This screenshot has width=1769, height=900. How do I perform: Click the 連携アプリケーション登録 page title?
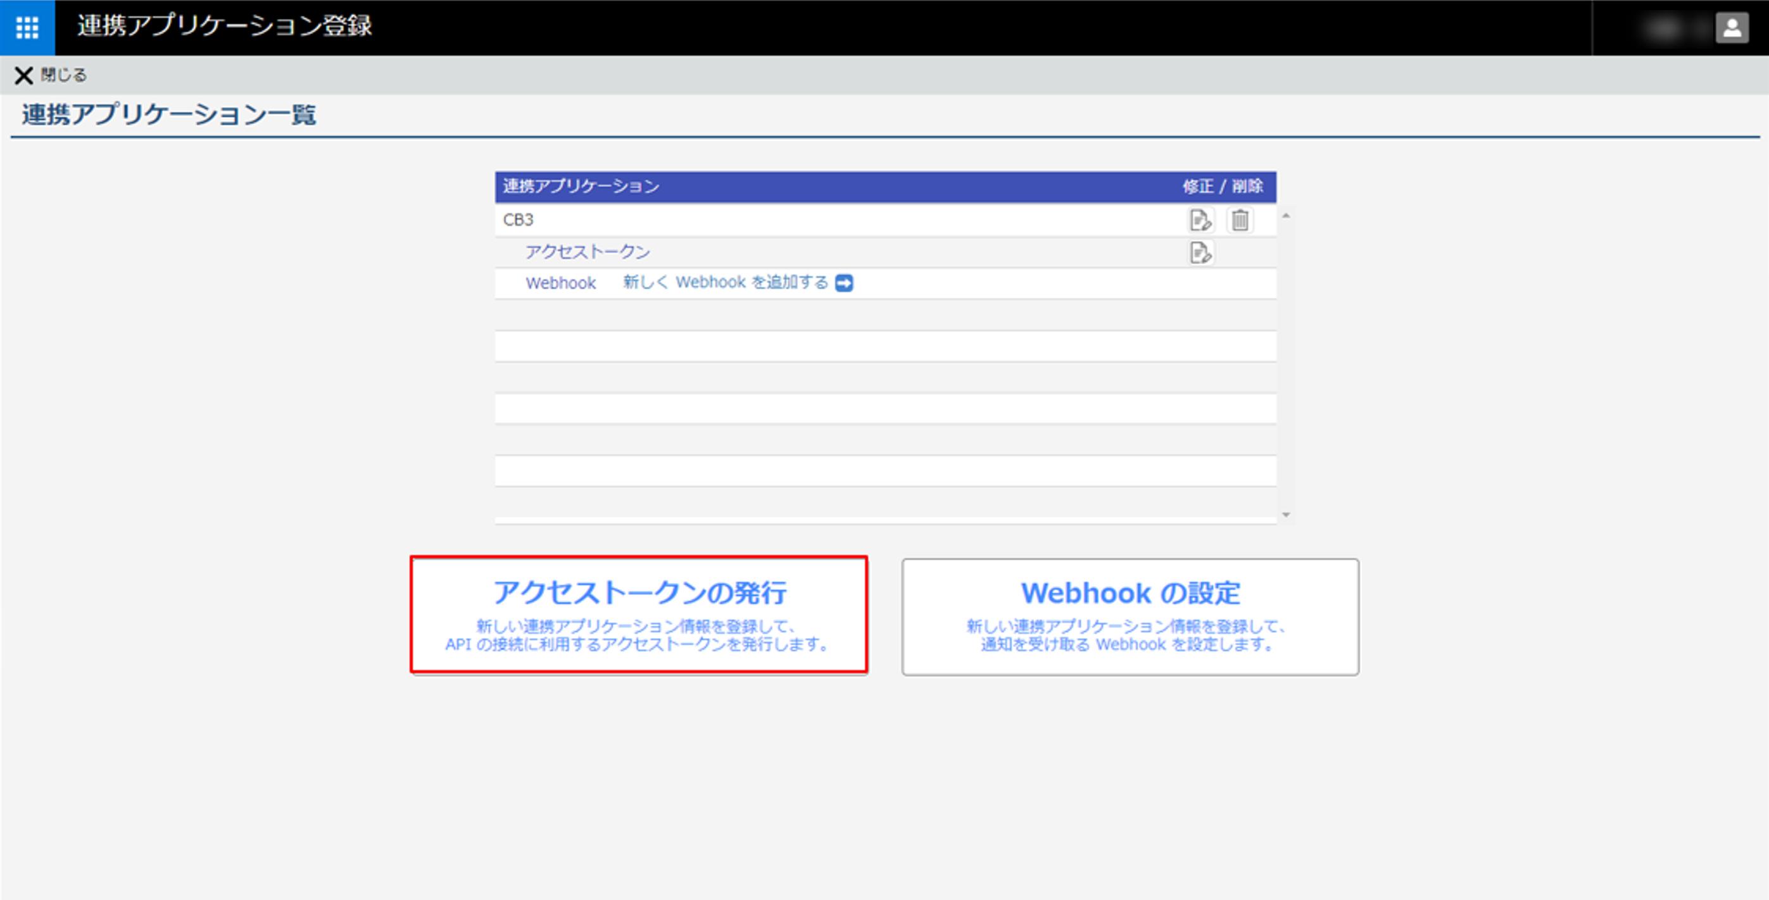tap(224, 26)
